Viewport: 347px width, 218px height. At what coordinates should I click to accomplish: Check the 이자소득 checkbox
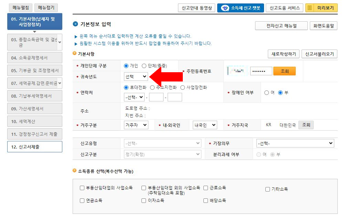pyautogui.click(x=143, y=200)
